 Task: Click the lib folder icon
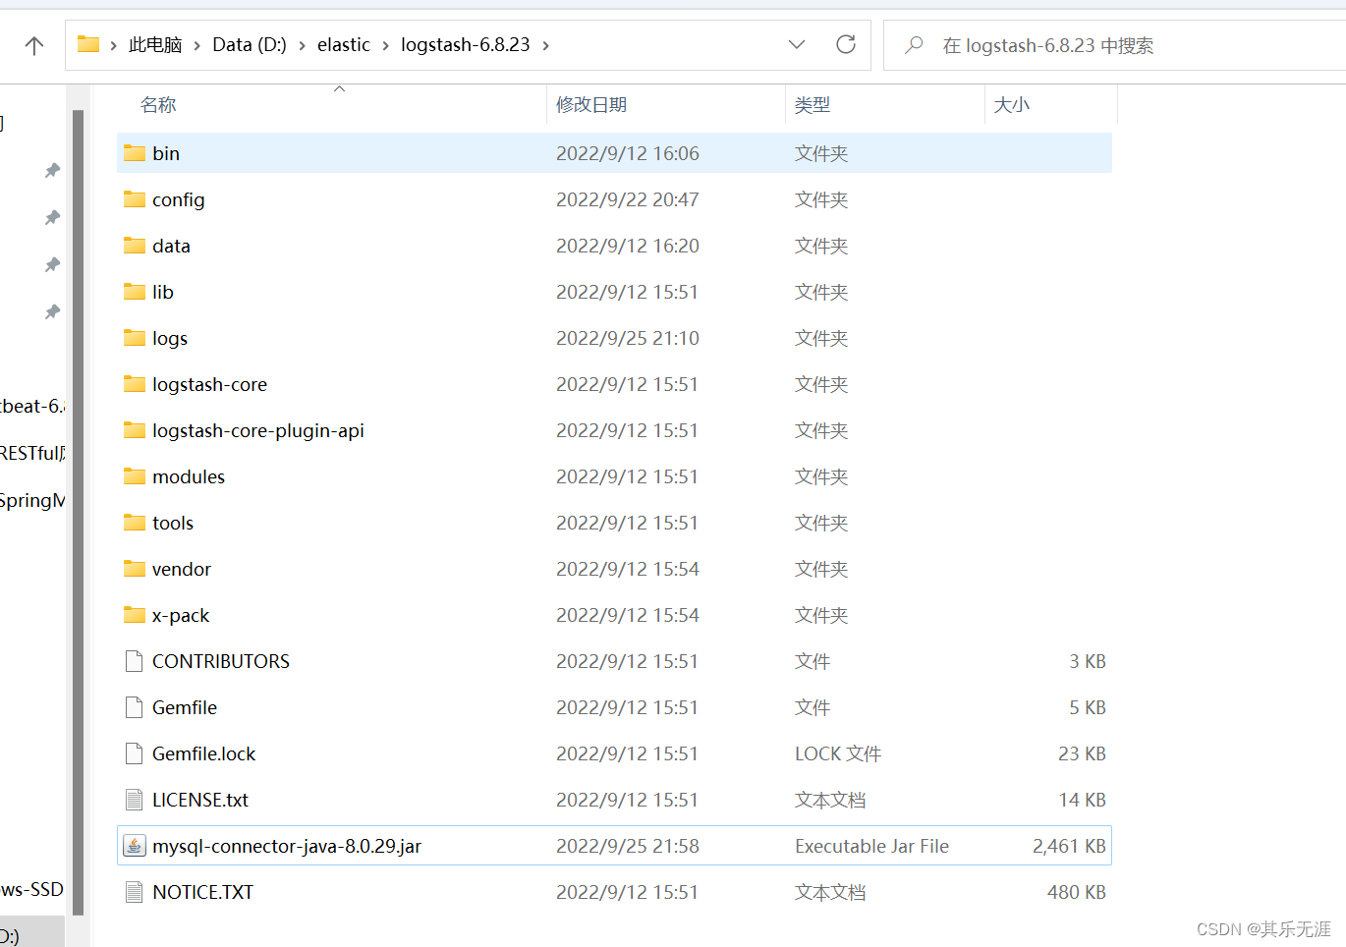click(135, 292)
